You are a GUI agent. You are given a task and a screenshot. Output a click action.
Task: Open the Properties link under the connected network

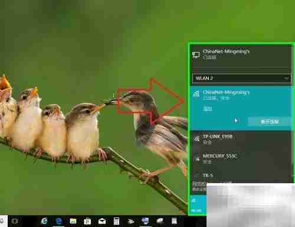pyautogui.click(x=208, y=109)
